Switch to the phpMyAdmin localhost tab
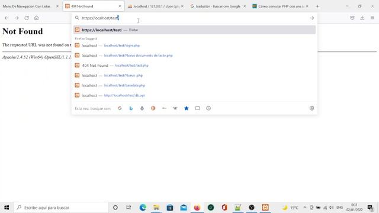This screenshot has height=213, width=379. tap(156, 7)
